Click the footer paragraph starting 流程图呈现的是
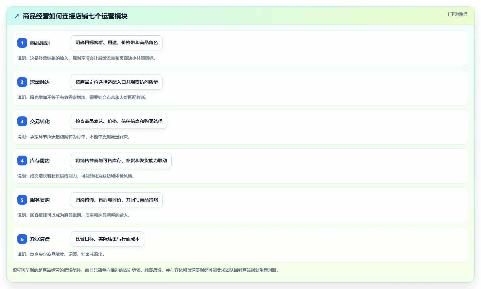 146,270
